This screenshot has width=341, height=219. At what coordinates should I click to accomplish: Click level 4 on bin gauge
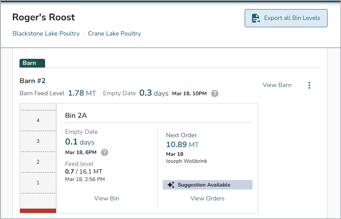click(x=38, y=120)
